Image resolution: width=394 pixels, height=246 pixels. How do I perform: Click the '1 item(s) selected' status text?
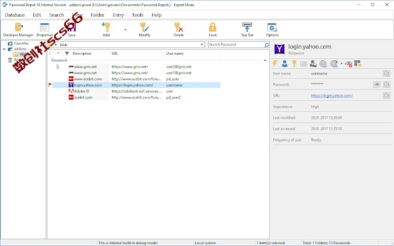coord(270,243)
